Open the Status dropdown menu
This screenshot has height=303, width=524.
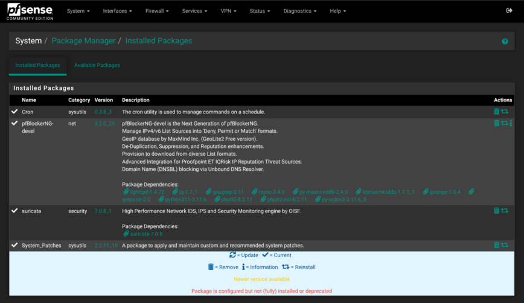(260, 11)
